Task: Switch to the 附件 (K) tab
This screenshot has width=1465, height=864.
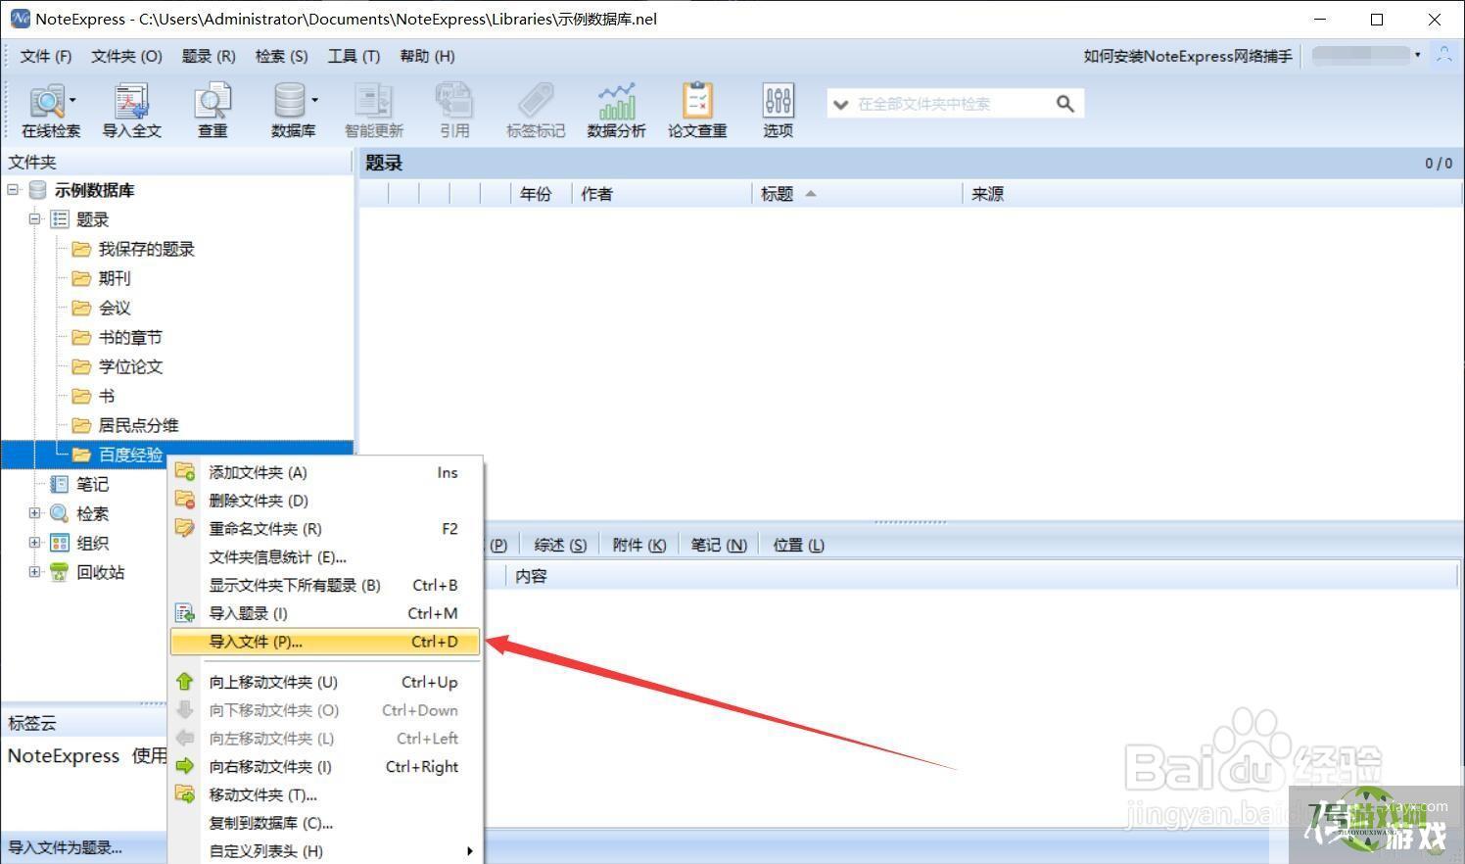Action: click(x=638, y=545)
